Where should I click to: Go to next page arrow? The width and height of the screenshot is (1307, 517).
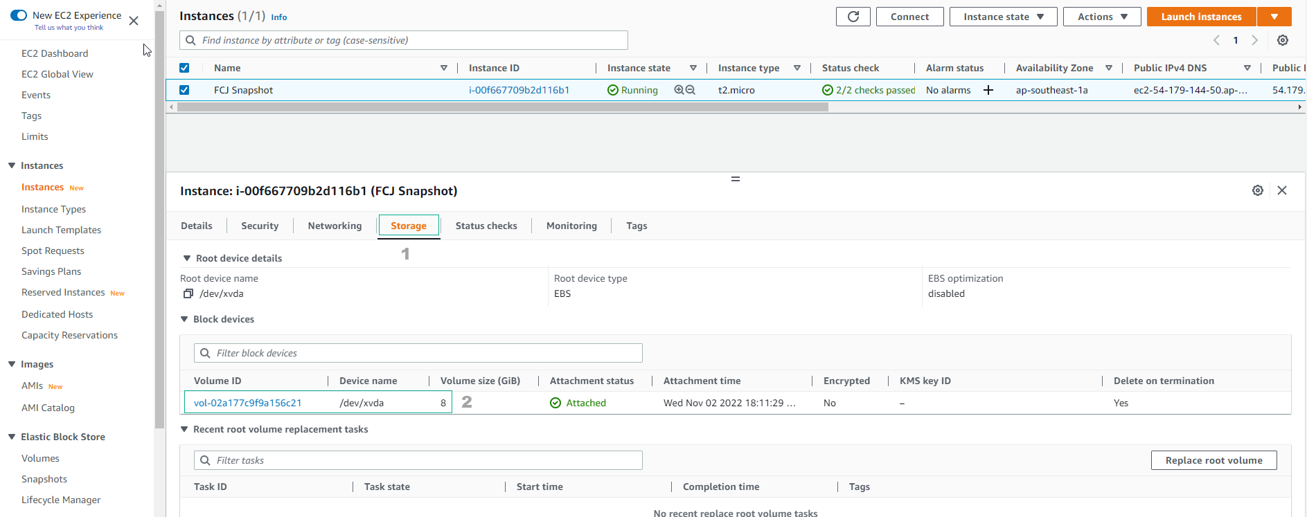click(1254, 40)
